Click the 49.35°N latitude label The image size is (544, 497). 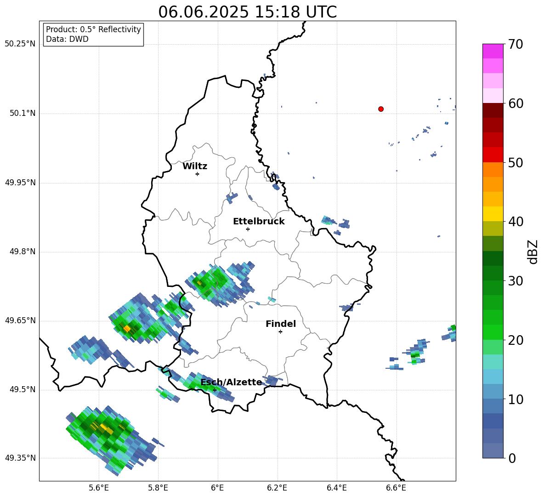[20, 458]
